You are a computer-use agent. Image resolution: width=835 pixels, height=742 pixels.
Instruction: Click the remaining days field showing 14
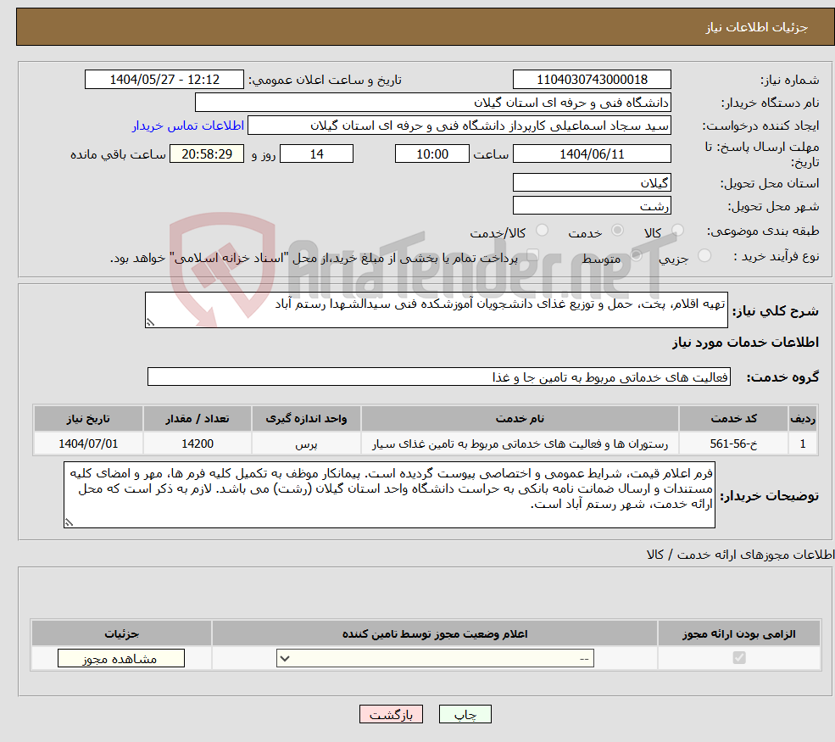click(315, 153)
